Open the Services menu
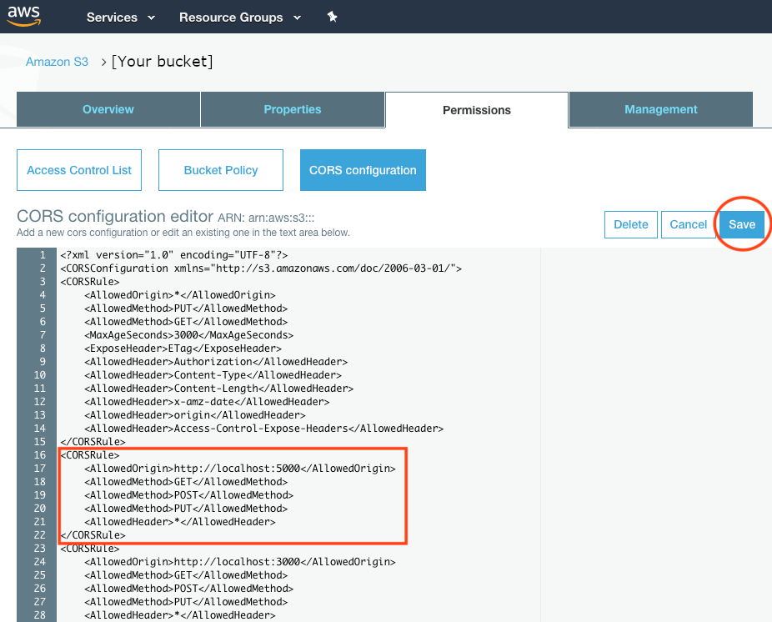772x622 pixels. coord(113,18)
